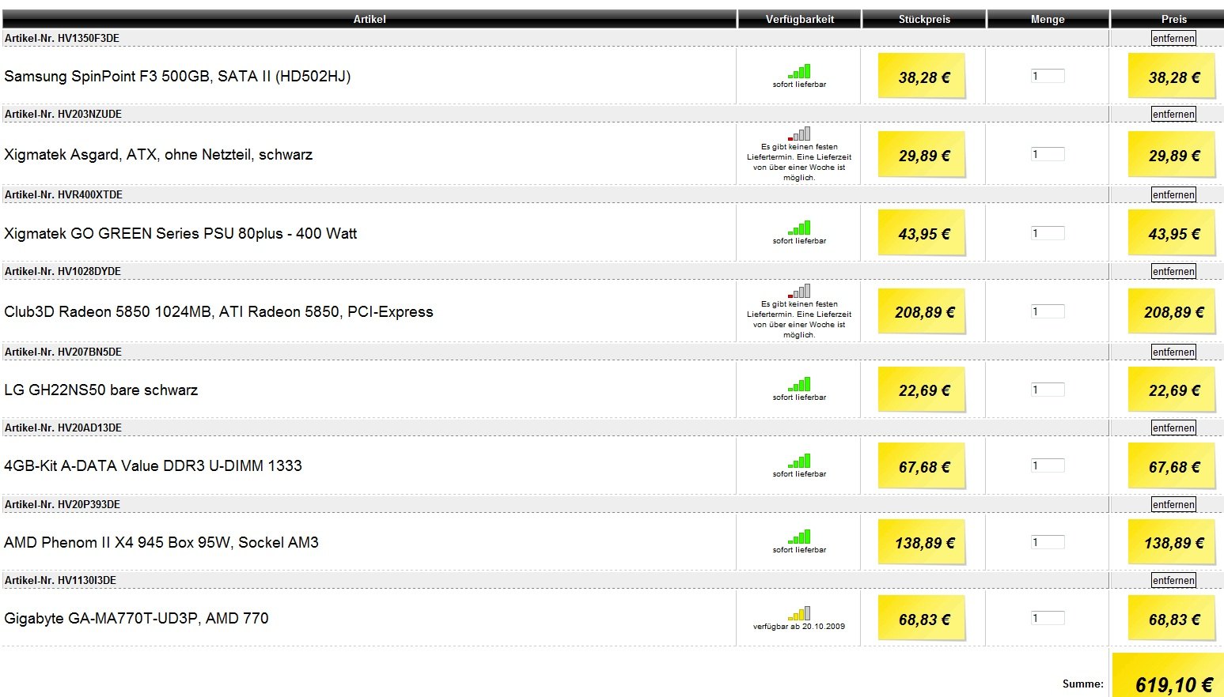Click availability bars icon for AMD Phenom II X4

coord(799,537)
